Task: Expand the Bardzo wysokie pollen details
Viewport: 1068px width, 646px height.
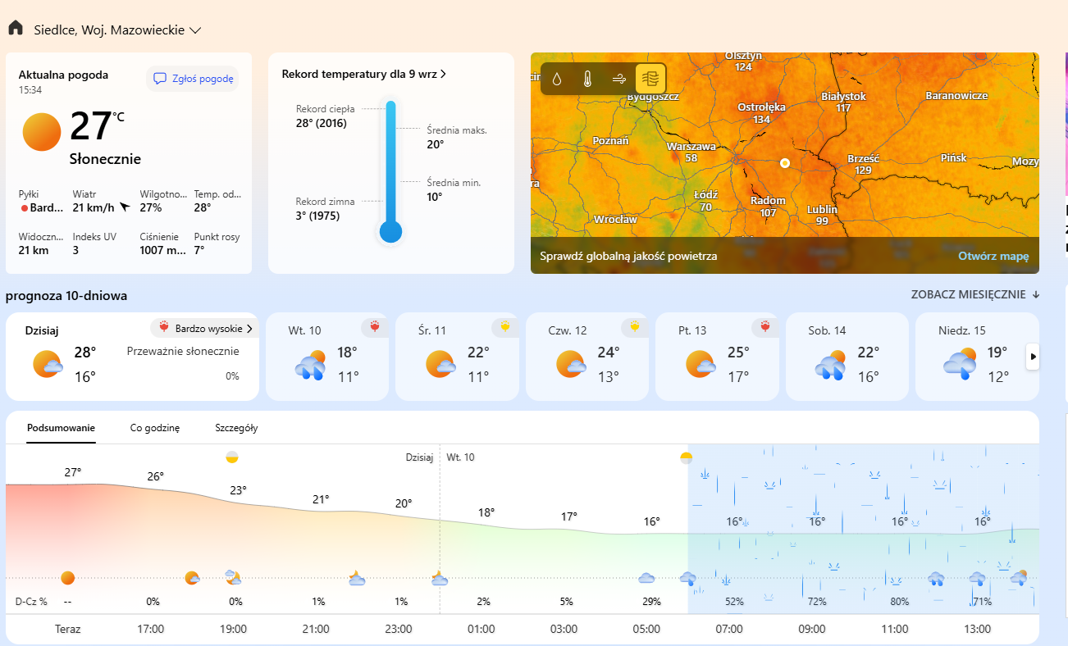Action: (203, 329)
